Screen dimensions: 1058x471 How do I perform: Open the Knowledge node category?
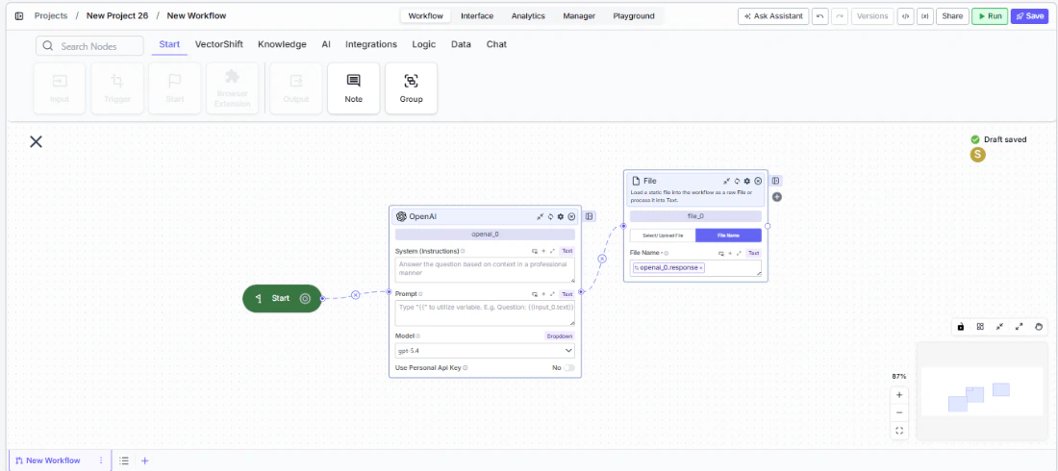282,44
